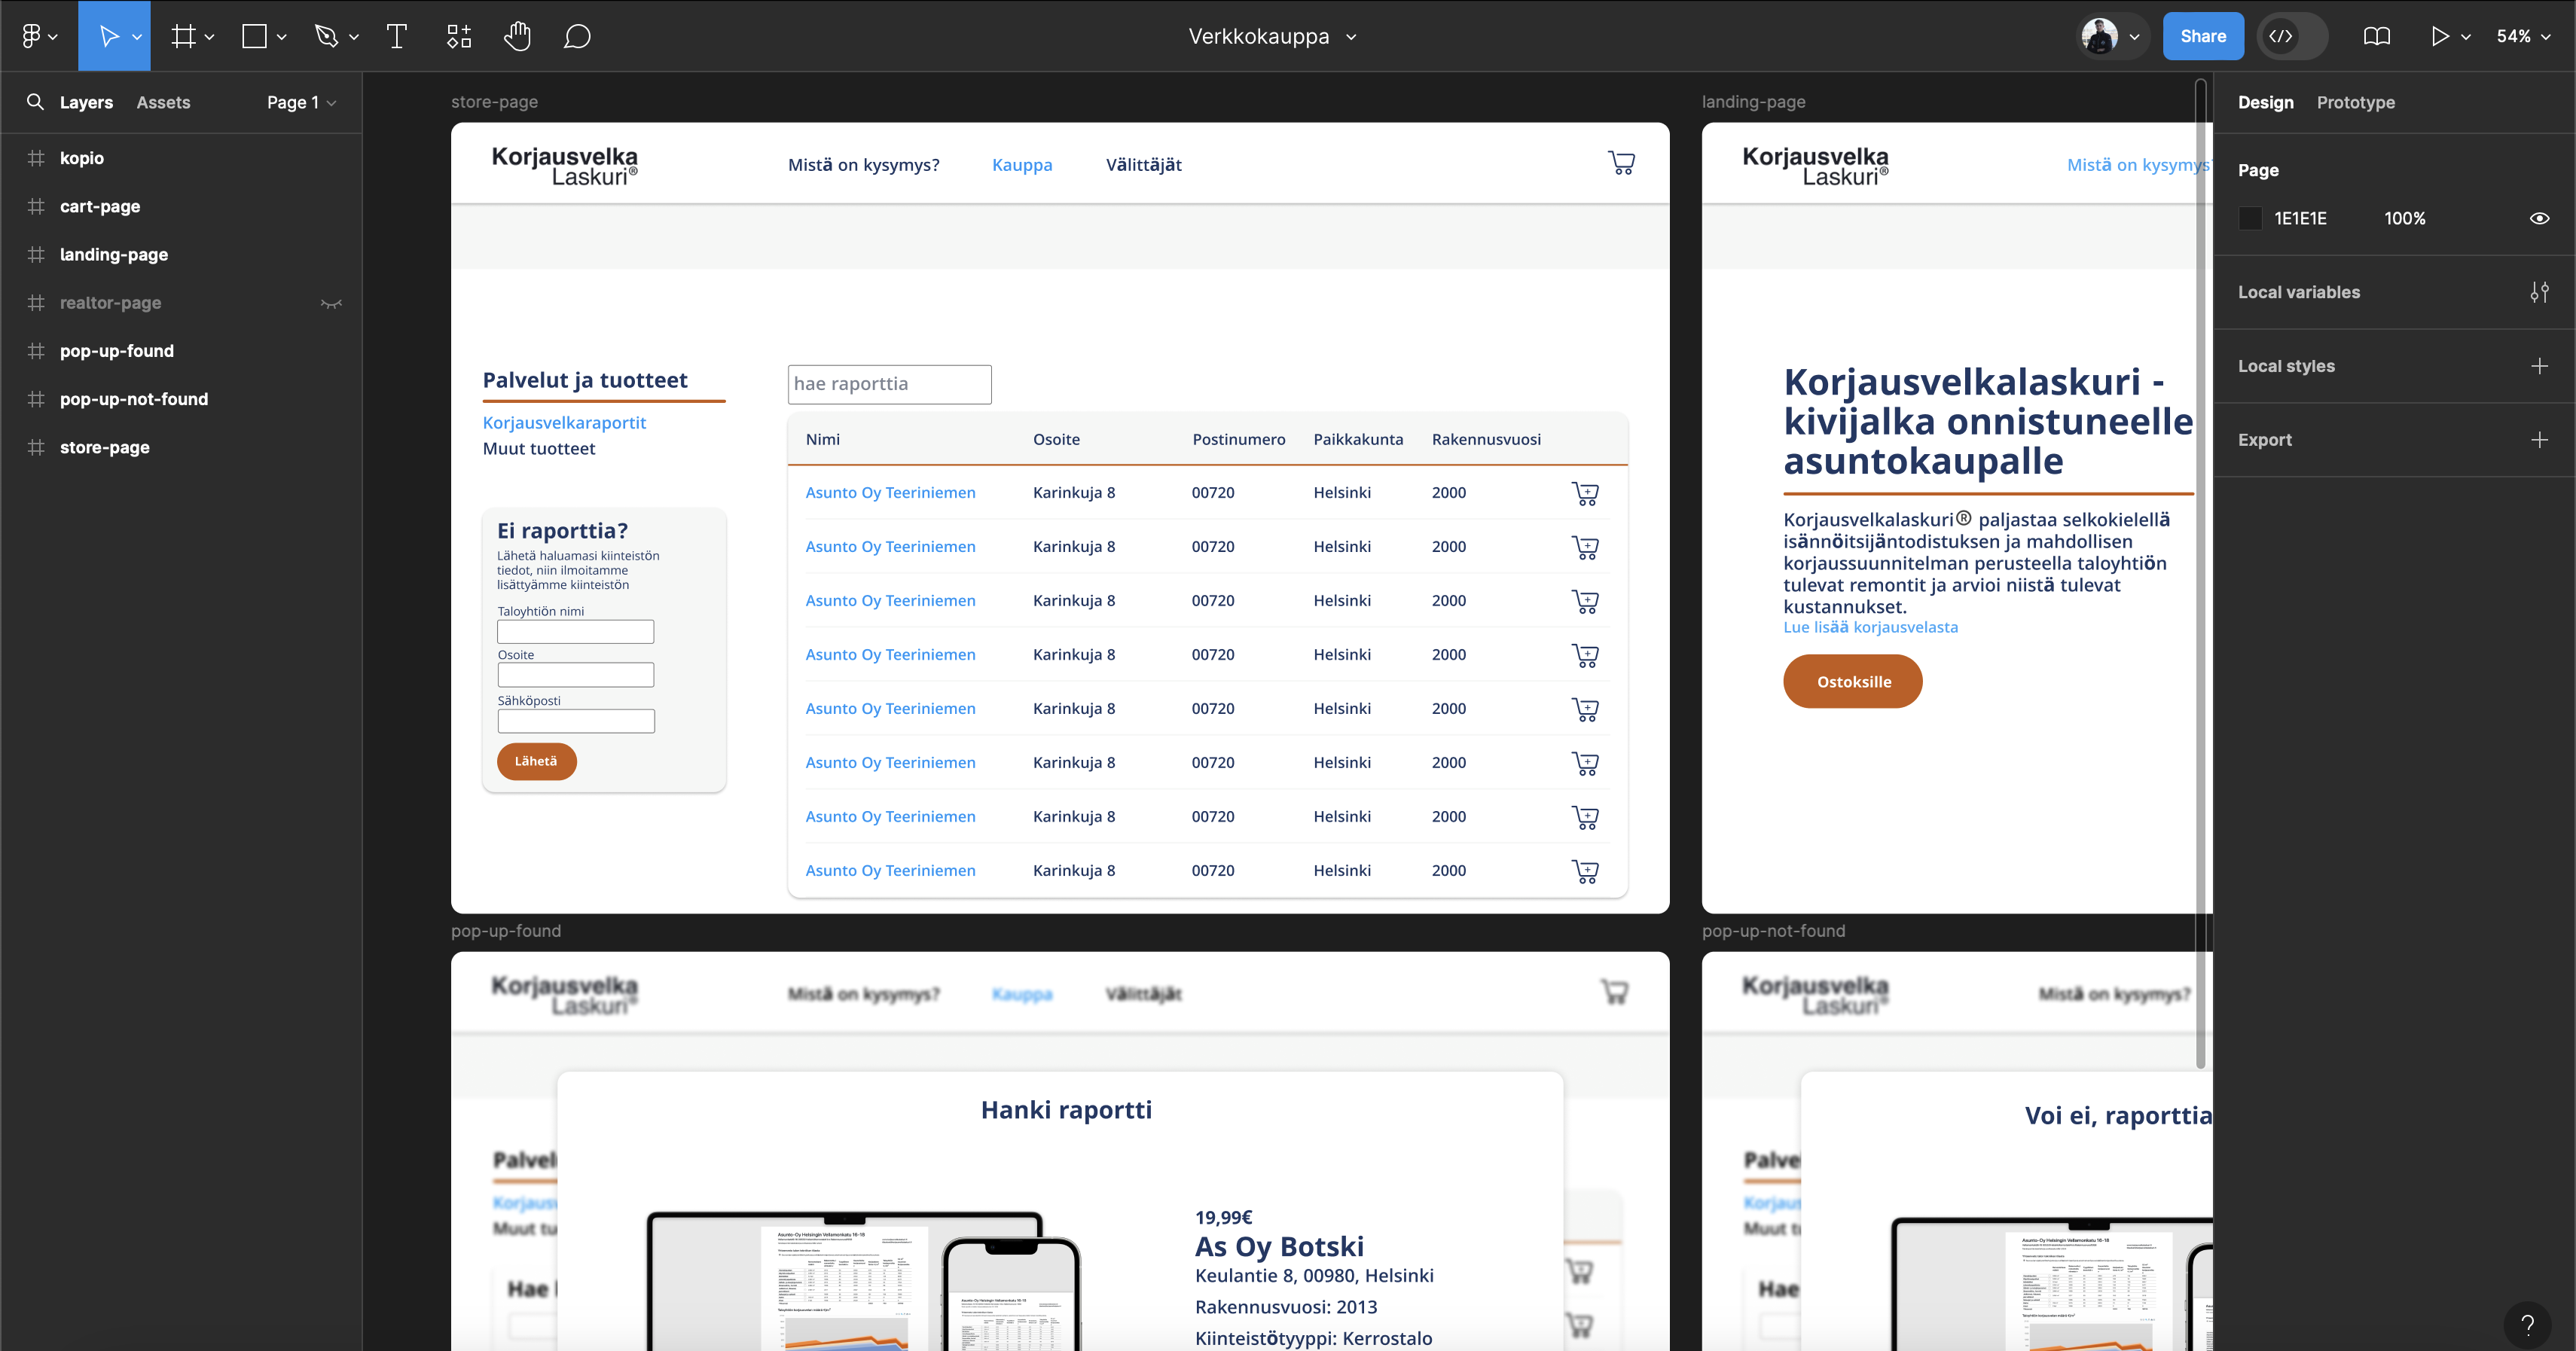2576x1351 pixels.
Task: Open the help question mark button
Action: 2527,1325
